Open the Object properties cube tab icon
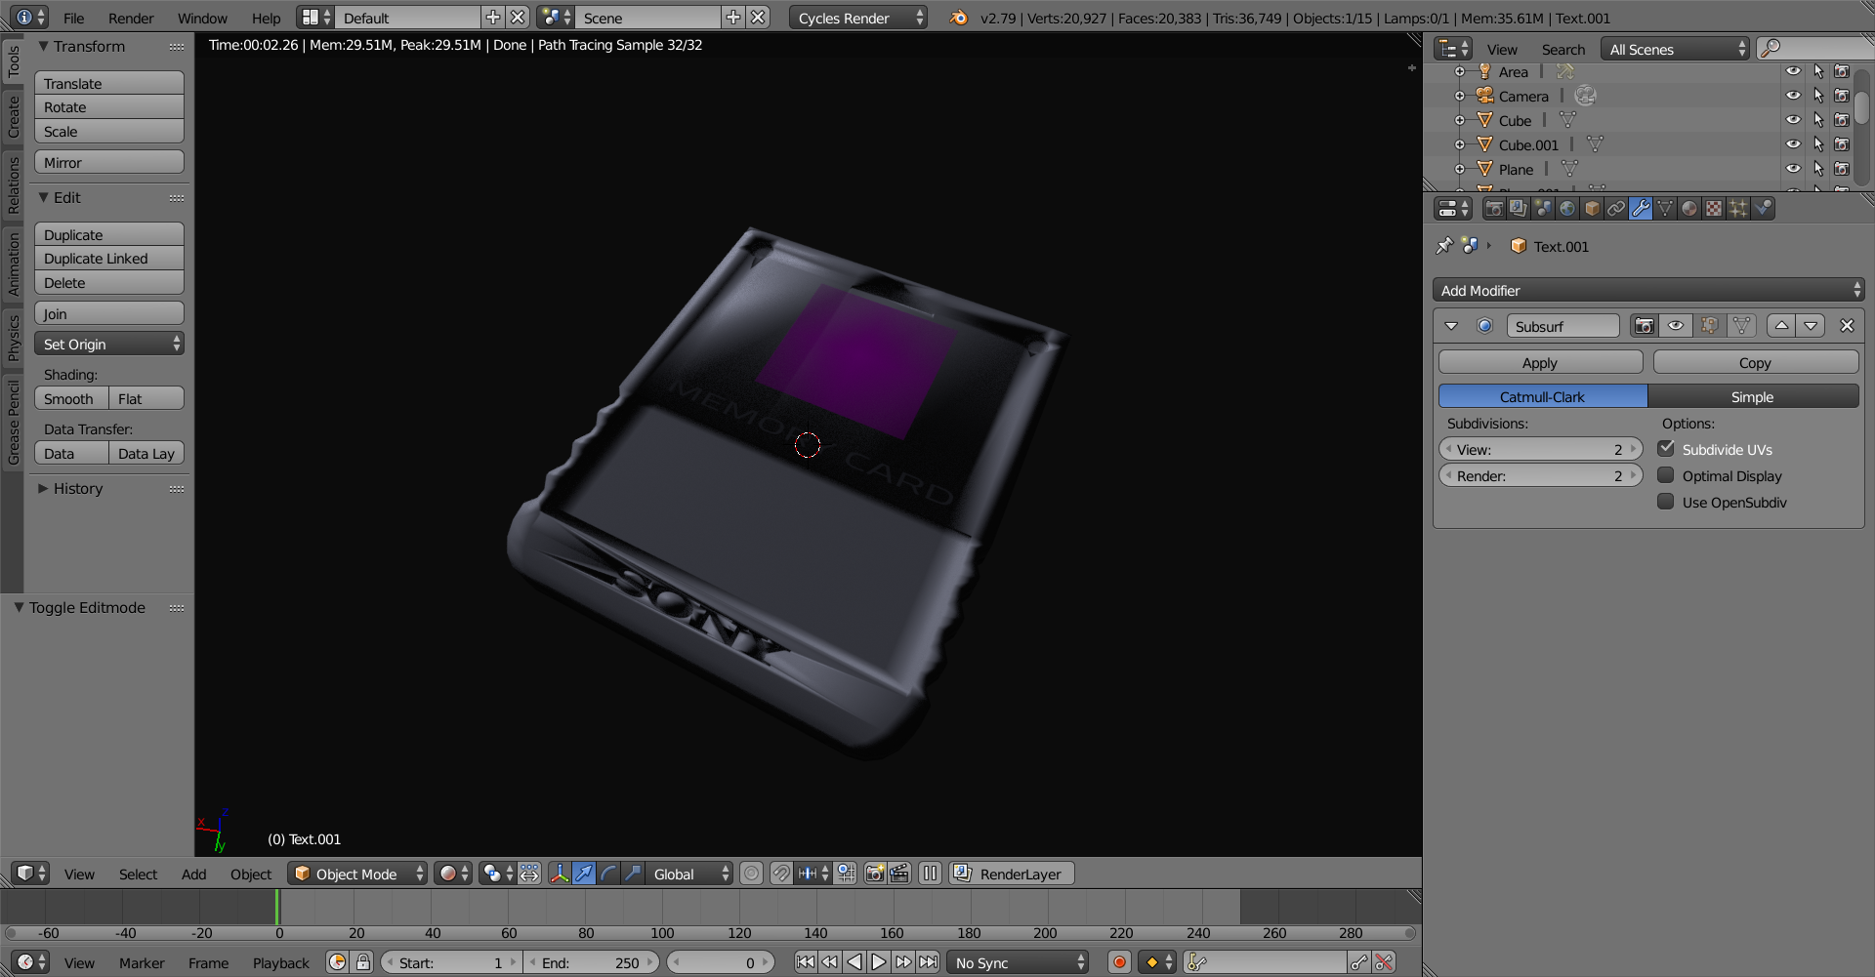 (x=1592, y=208)
